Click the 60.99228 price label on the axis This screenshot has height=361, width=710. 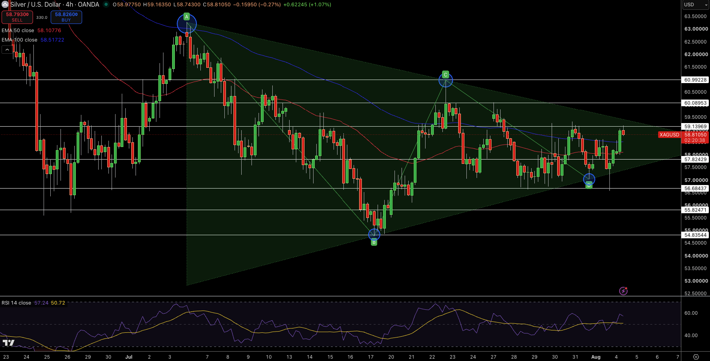695,80
